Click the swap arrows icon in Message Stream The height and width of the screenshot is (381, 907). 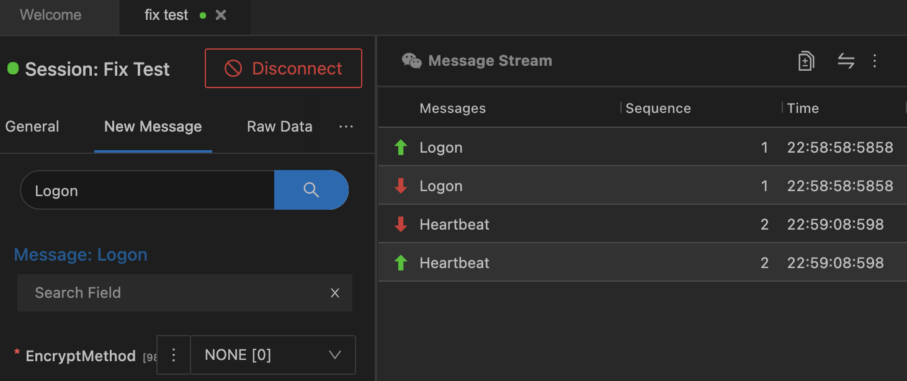[846, 61]
